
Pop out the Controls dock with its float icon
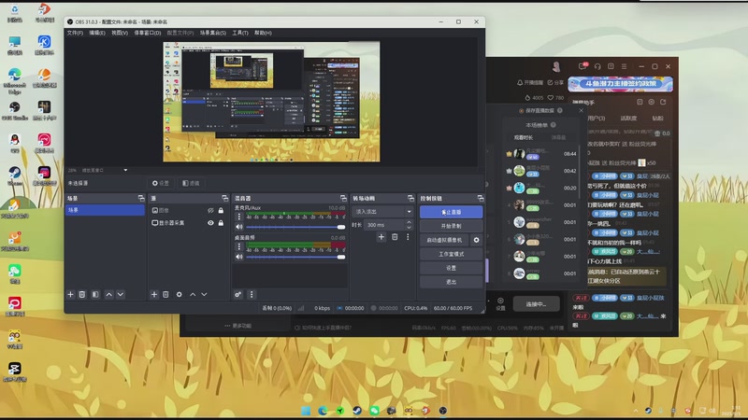click(481, 198)
